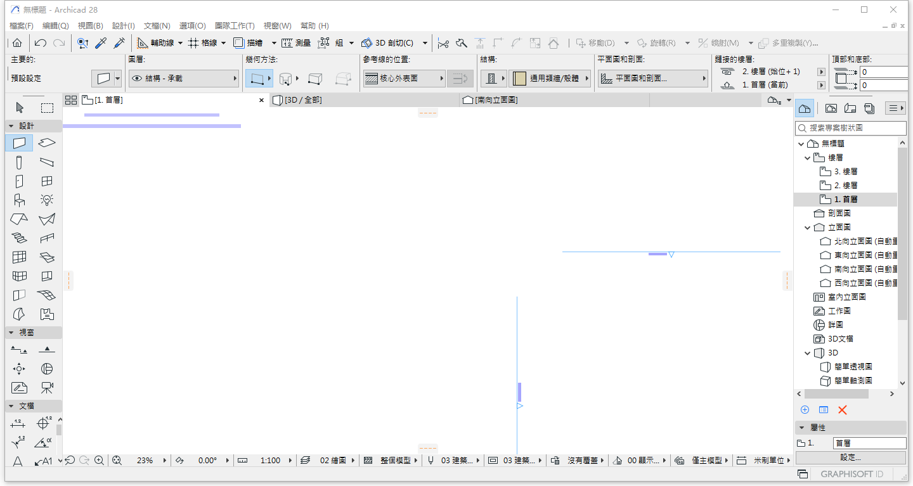The height and width of the screenshot is (486, 913).
Task: Click the GRAPHISOFT ID button
Action: point(851,474)
